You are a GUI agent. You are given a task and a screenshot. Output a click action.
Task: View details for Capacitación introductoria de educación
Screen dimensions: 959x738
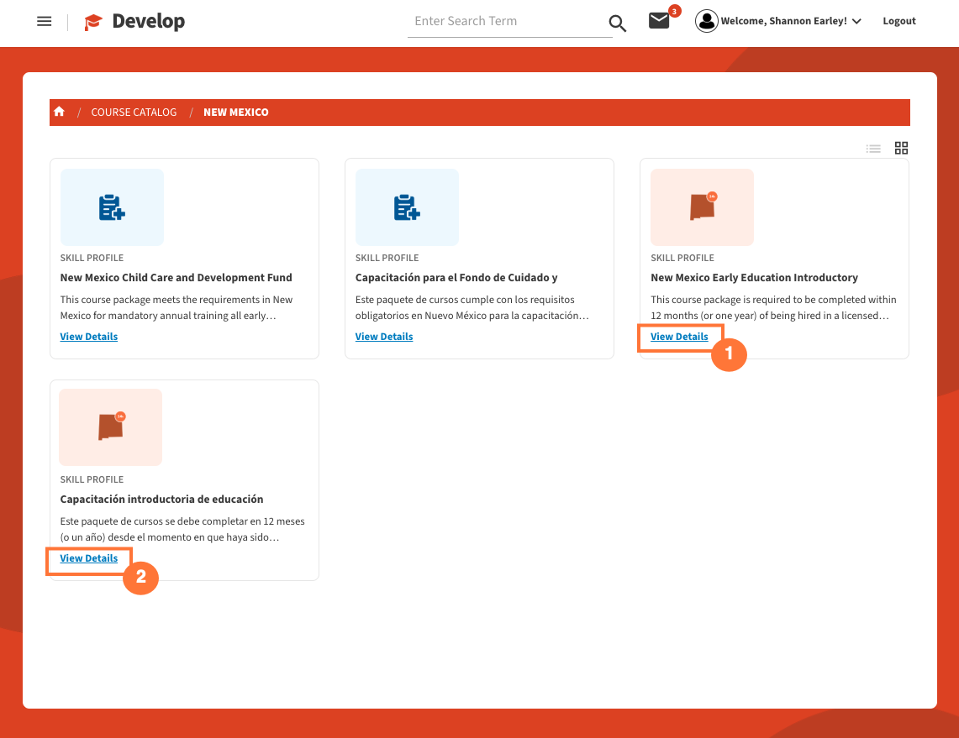[89, 558]
